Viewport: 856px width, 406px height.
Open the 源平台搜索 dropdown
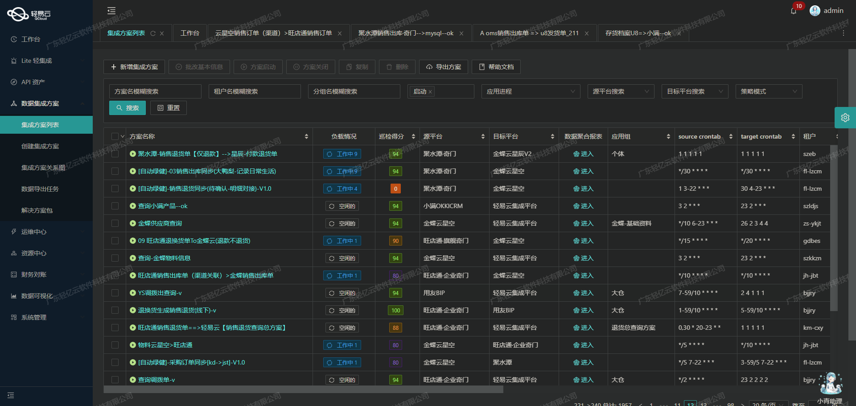pos(621,91)
